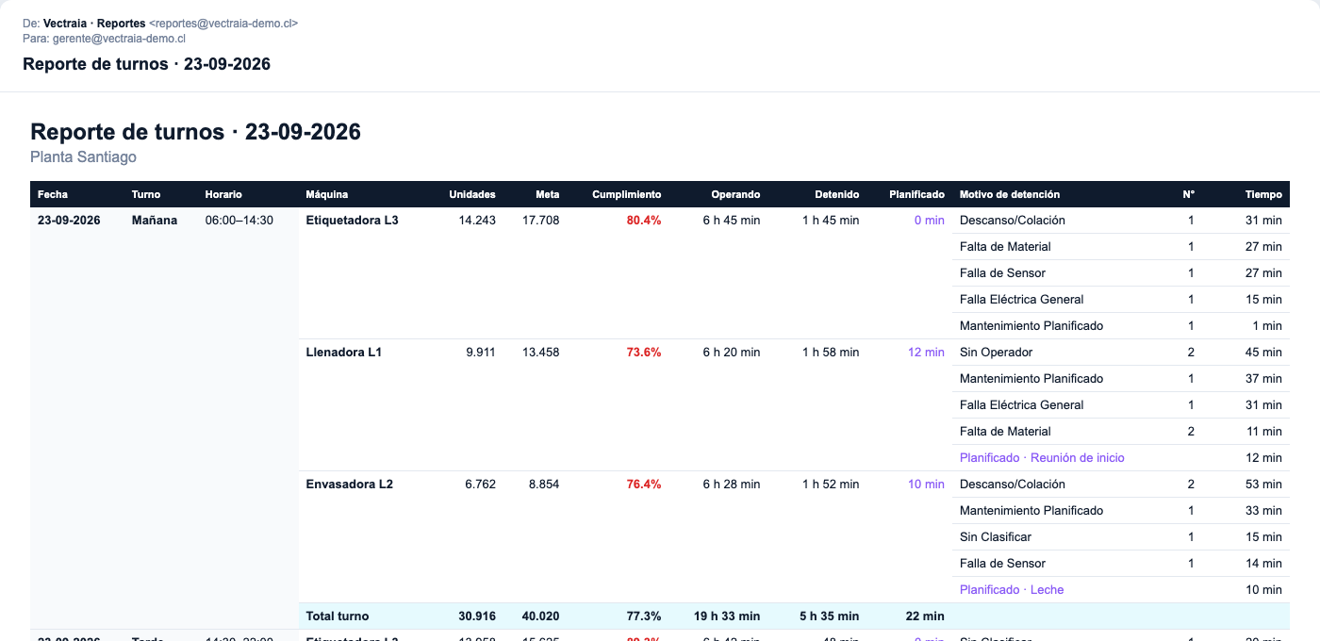The image size is (1320, 641).
Task: Click the Sin Operador stop reason
Action: [996, 352]
